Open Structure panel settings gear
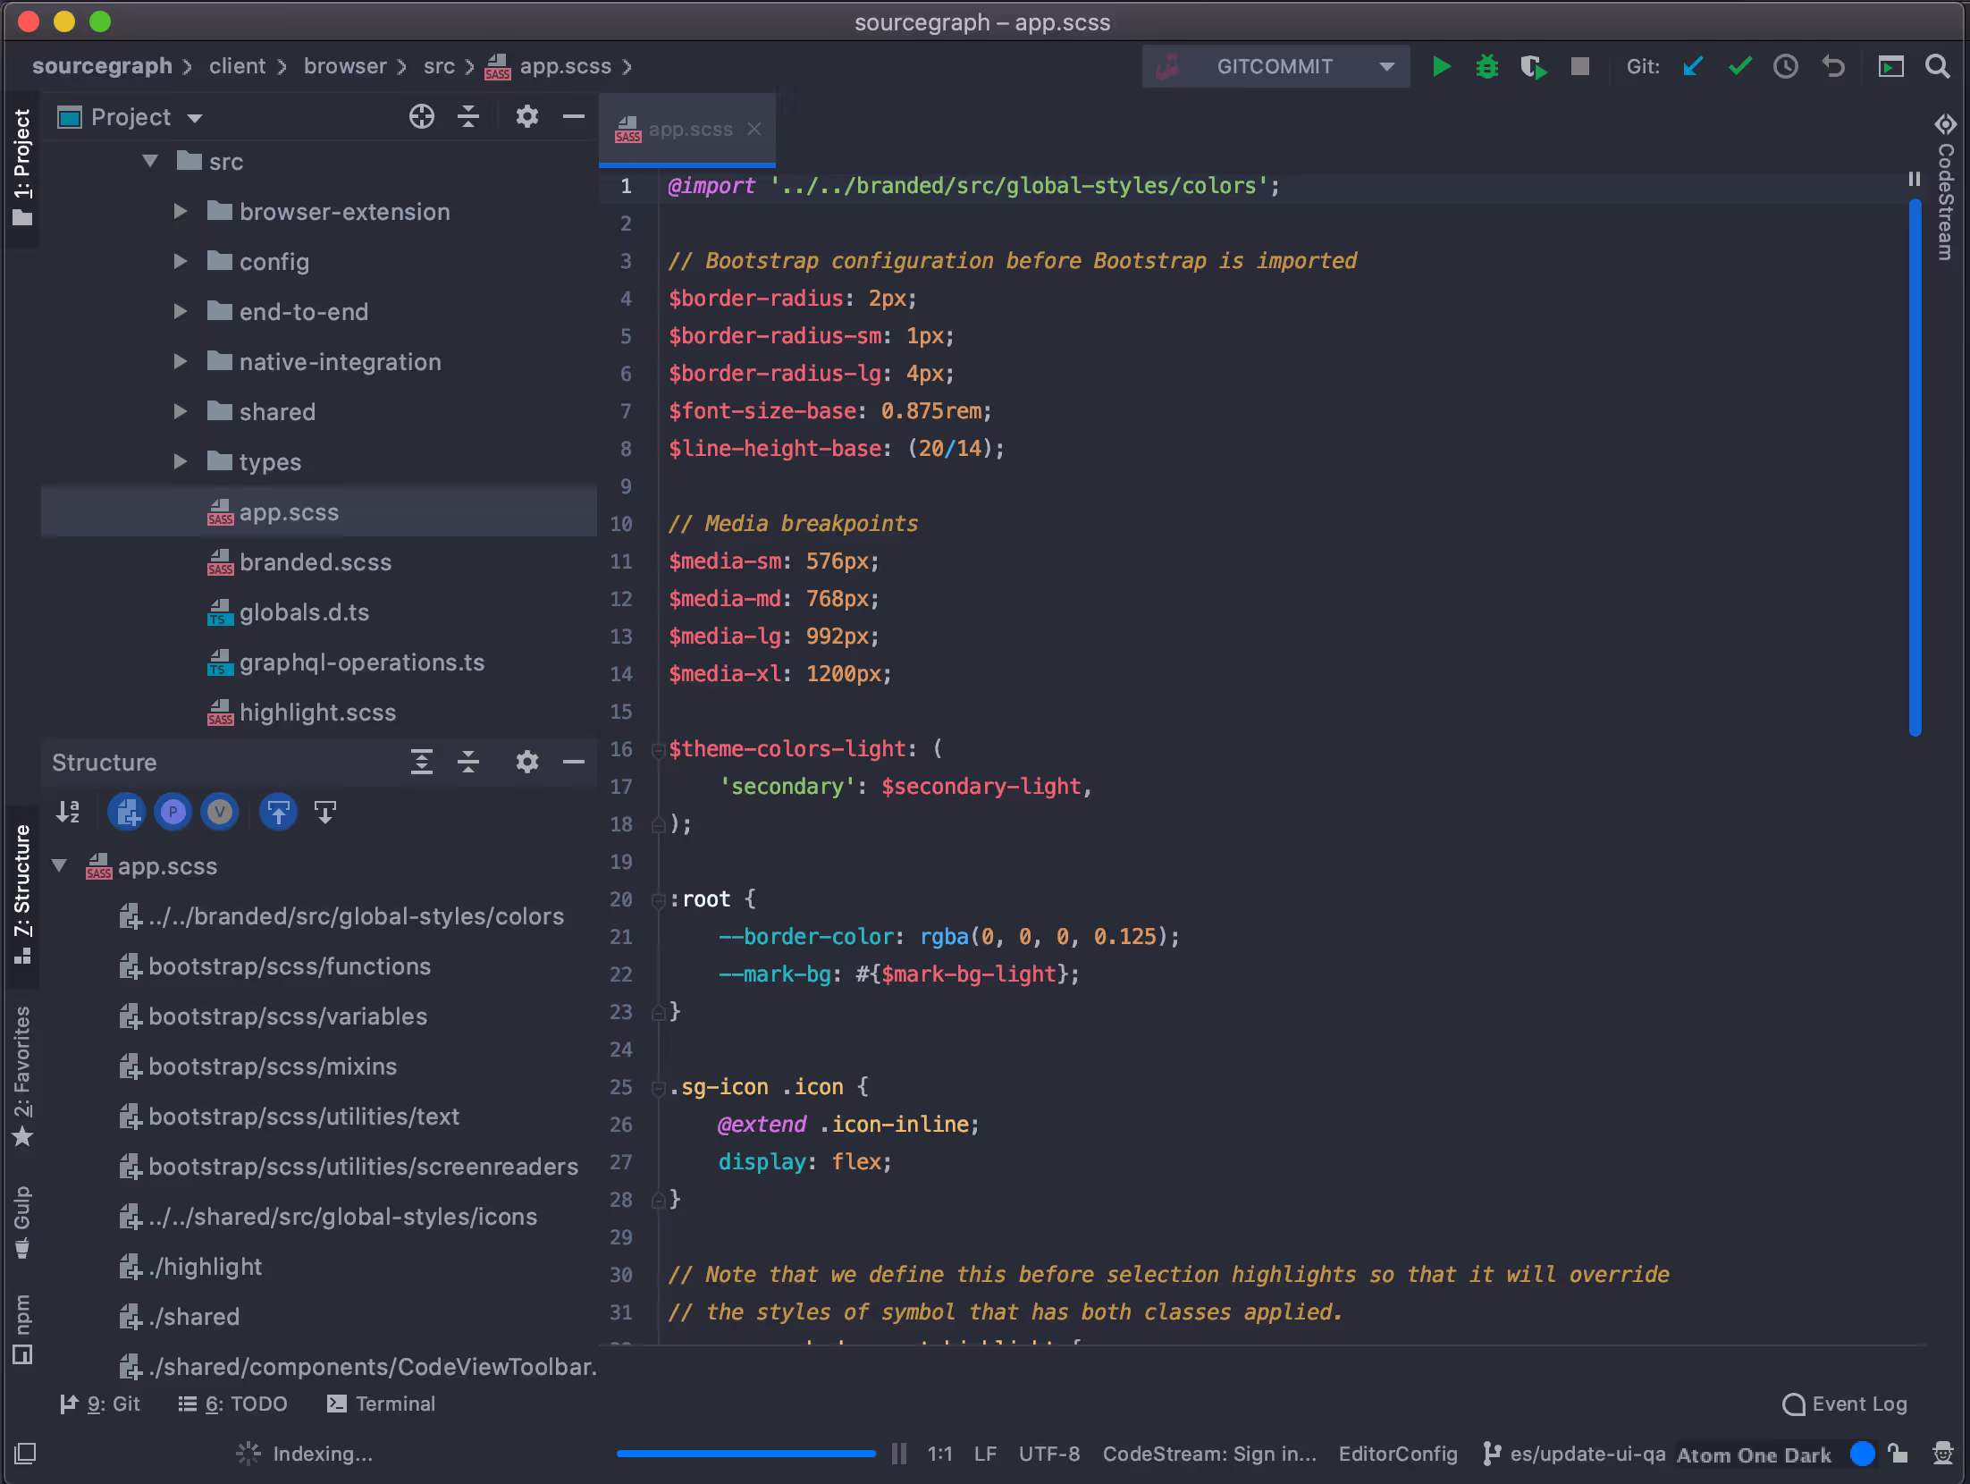The image size is (1970, 1484). pyautogui.click(x=527, y=763)
